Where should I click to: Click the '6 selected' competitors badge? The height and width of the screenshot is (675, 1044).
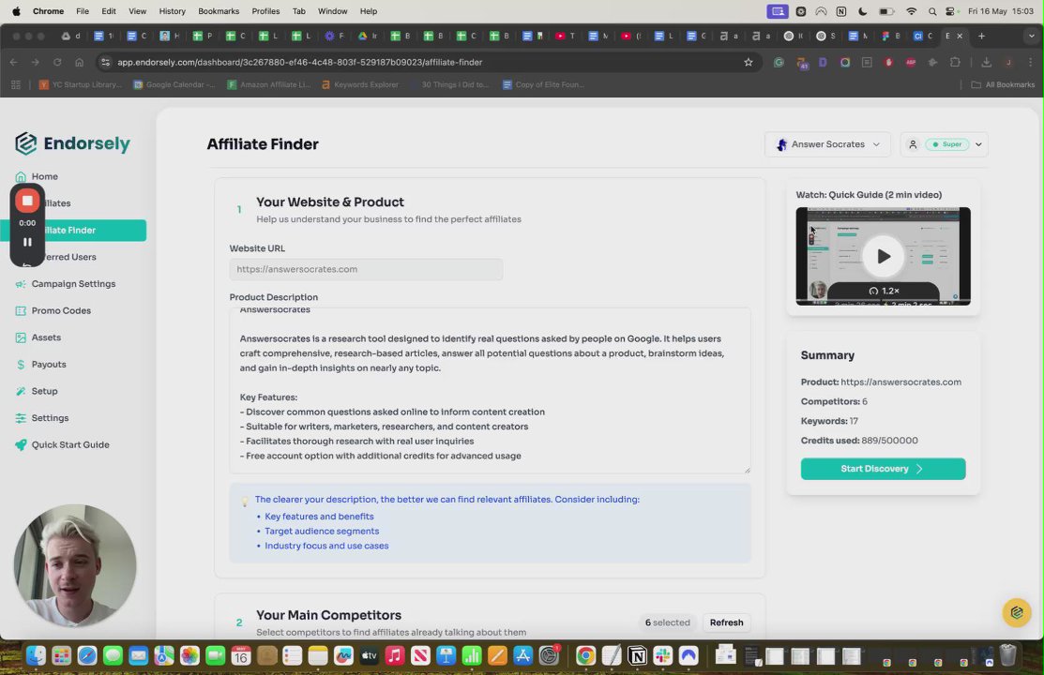(x=667, y=622)
